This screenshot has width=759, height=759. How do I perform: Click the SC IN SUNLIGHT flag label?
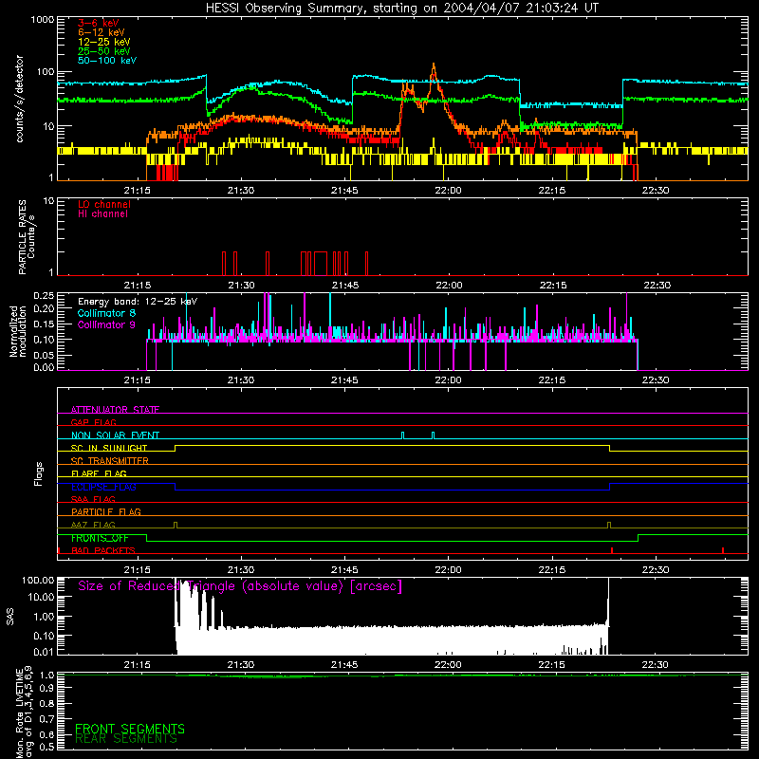point(109,448)
